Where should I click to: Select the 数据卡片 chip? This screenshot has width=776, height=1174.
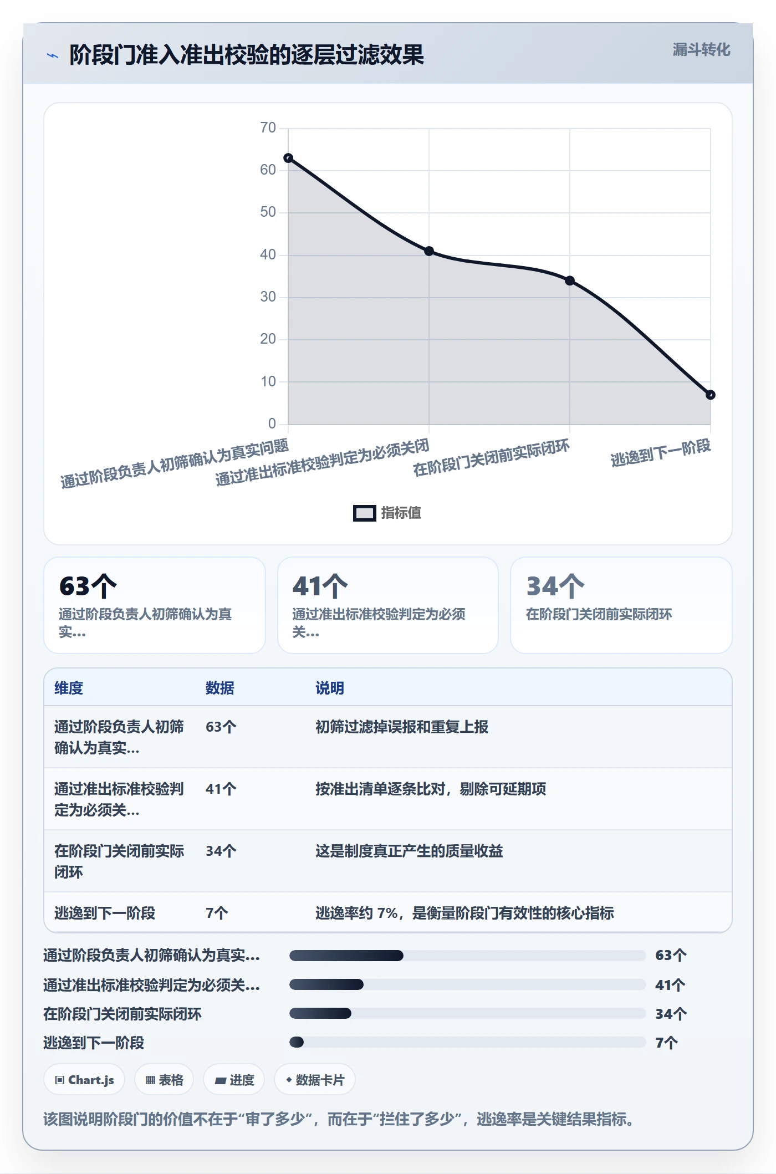315,1080
